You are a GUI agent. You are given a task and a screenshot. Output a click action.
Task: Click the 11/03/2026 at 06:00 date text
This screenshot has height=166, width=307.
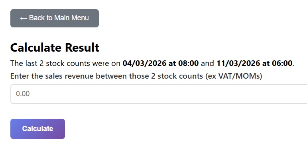tap(254, 63)
